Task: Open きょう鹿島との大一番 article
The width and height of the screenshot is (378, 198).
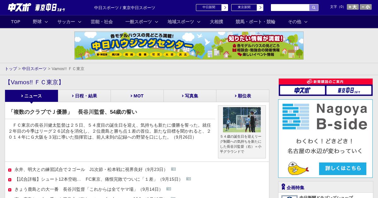Action: tap(89, 189)
